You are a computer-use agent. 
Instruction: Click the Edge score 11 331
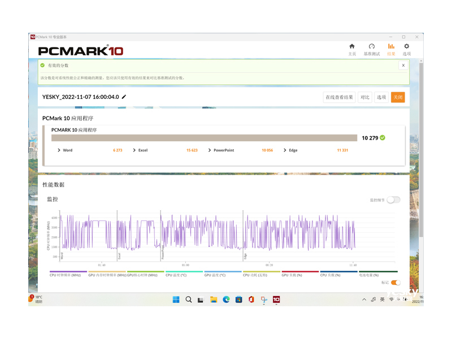click(x=342, y=150)
